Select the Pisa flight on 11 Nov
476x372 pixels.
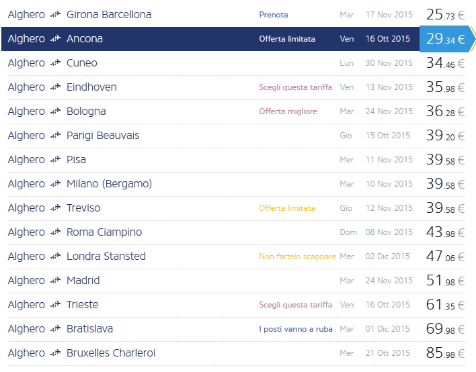pyautogui.click(x=76, y=160)
